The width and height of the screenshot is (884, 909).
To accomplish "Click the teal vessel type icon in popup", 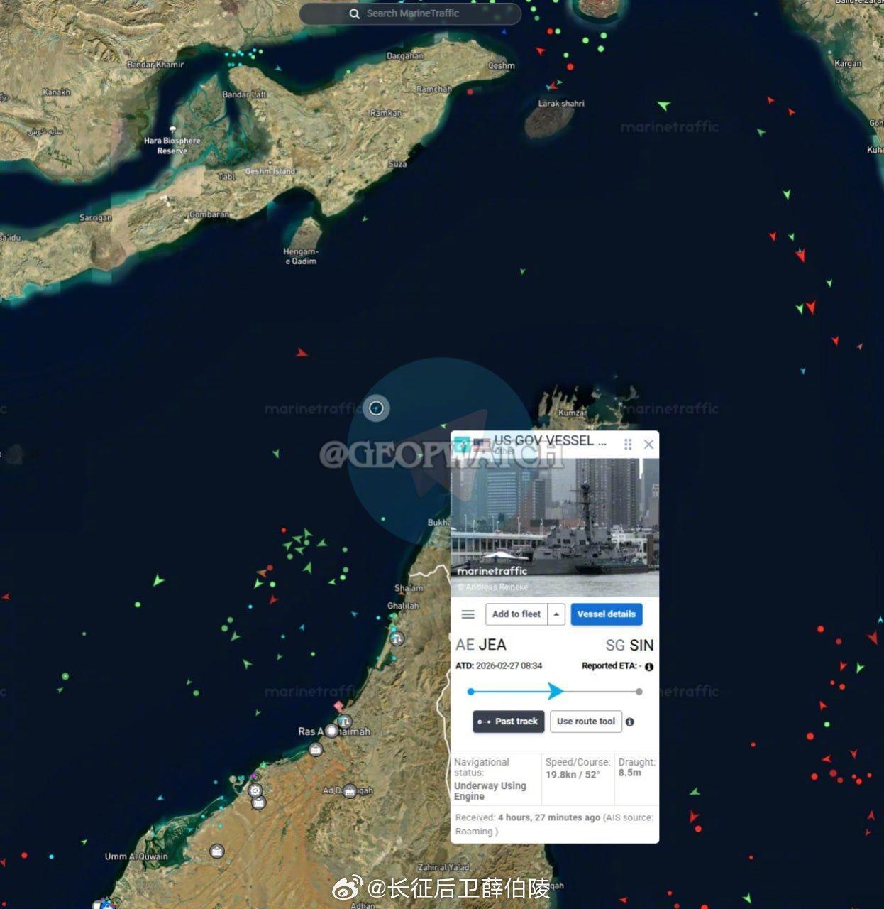I will pos(462,445).
